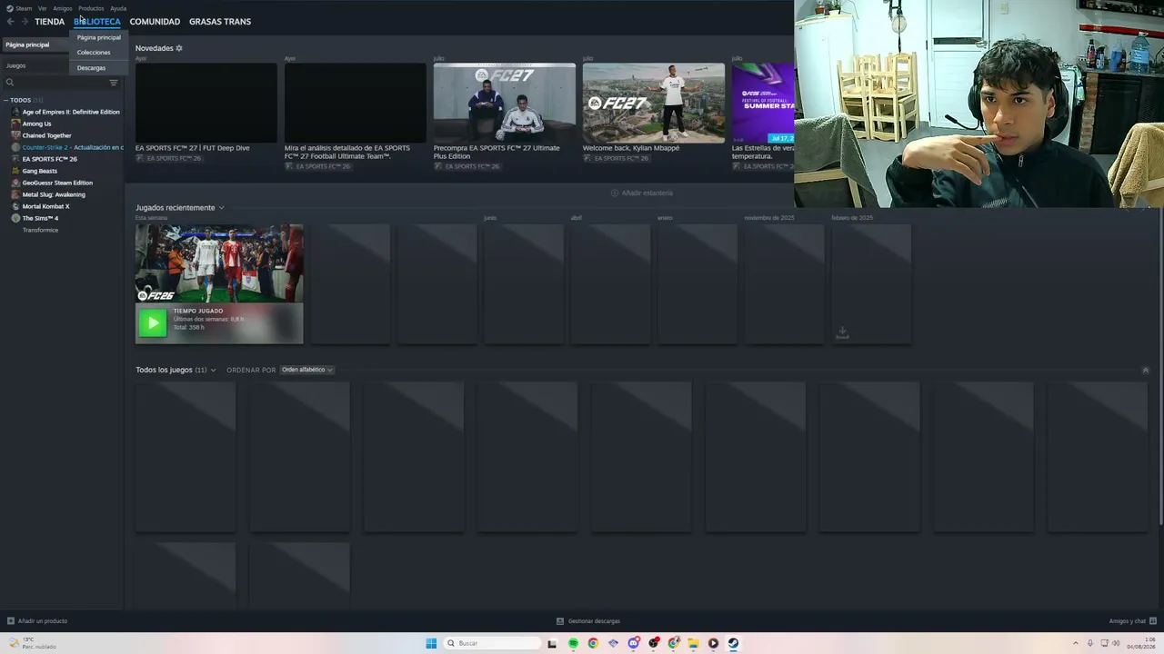Screen dimensions: 1164x654
Task: Expand the Jugados recientemente dropdown
Action: coord(221,208)
